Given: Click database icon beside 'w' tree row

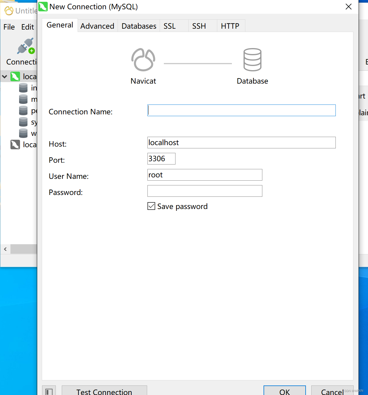Looking at the screenshot, I should coord(23,133).
